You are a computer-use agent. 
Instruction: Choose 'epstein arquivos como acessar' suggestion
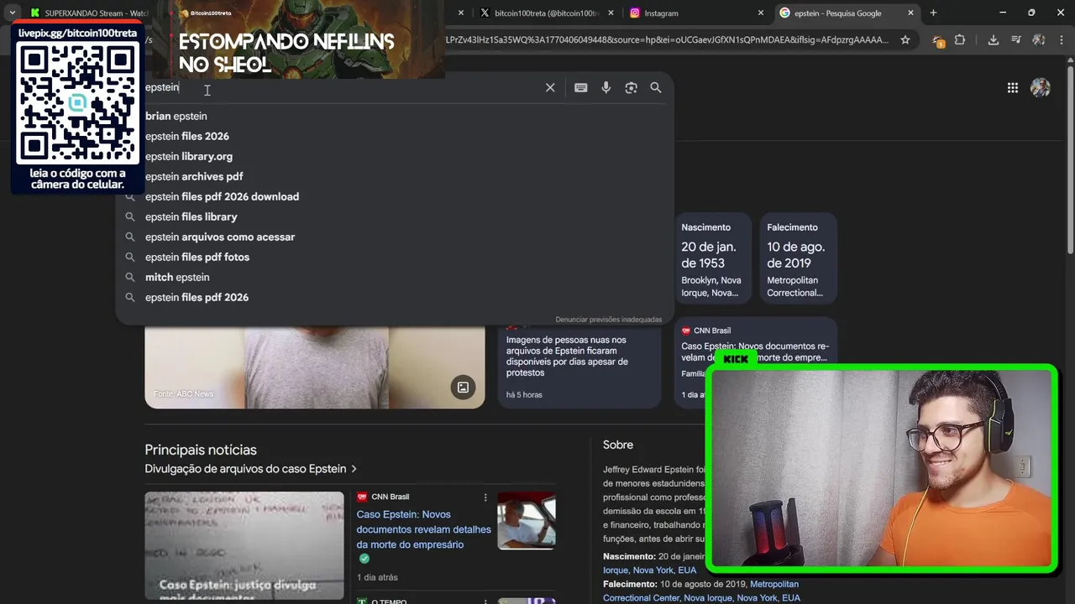220,237
